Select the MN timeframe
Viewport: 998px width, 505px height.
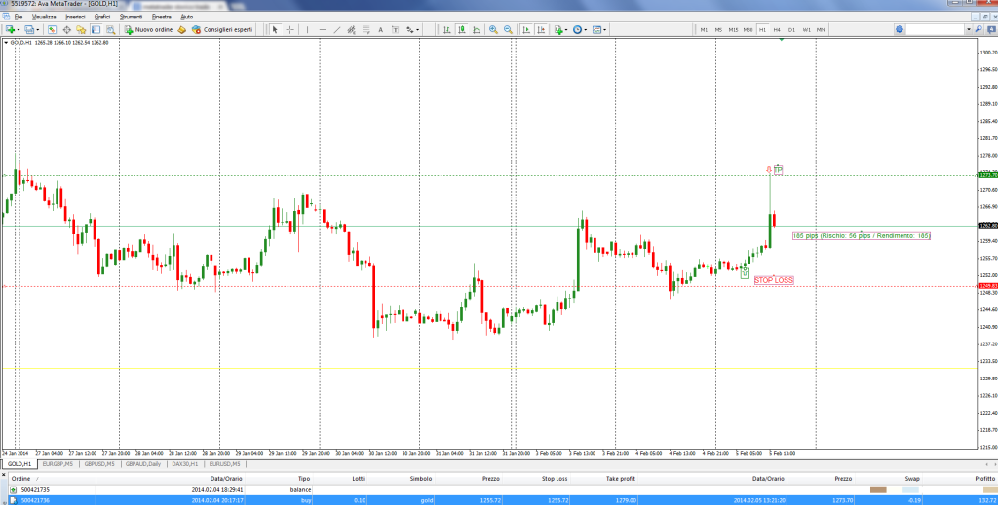[x=821, y=30]
